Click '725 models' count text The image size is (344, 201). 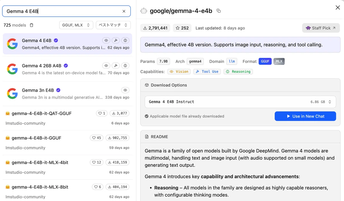coord(15,25)
